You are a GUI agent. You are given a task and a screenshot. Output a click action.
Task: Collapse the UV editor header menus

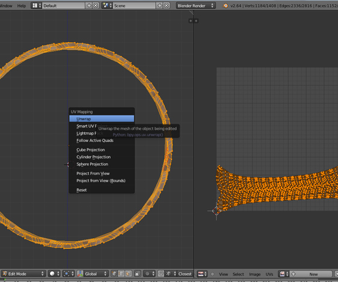(x=212, y=274)
